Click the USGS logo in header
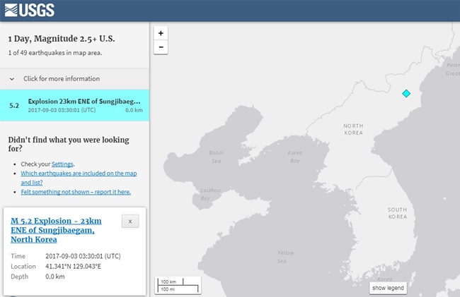This screenshot has height=297, width=460. click(x=28, y=10)
